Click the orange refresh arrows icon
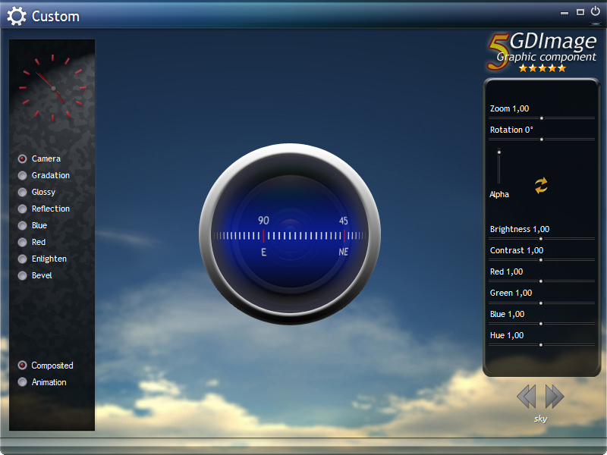 coord(541,185)
